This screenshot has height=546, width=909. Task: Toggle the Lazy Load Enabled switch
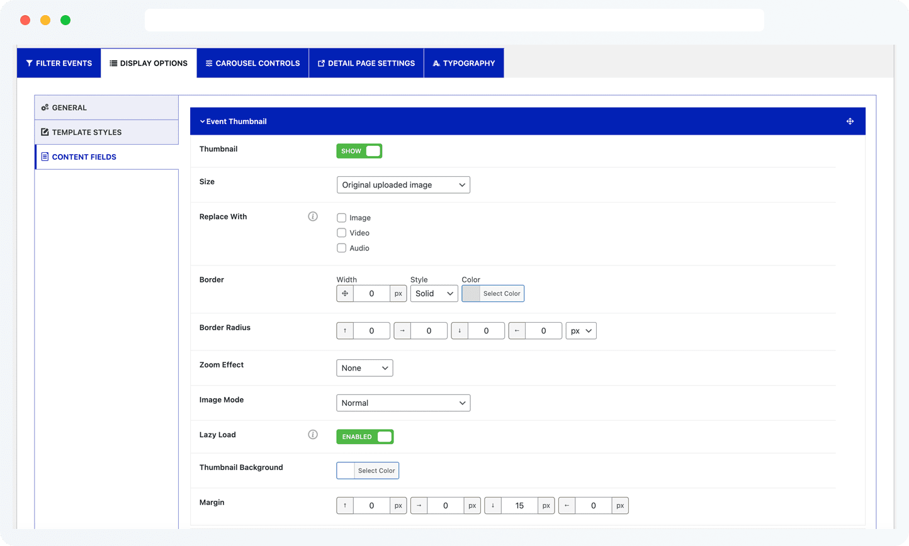365,437
